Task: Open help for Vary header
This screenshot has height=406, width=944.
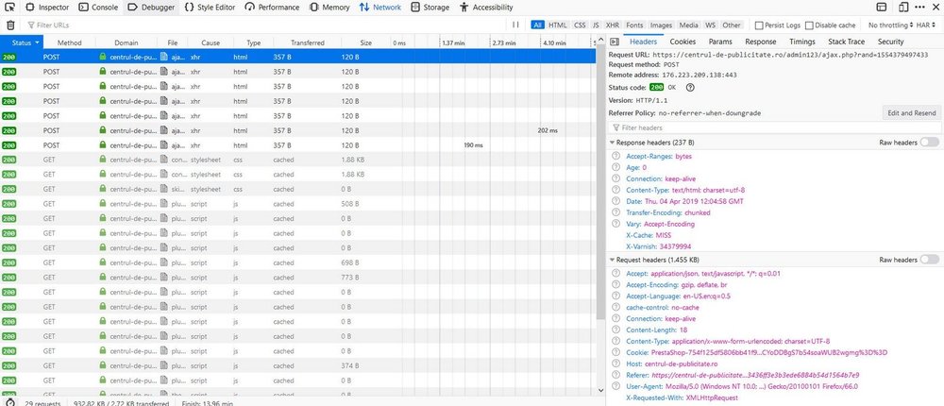Action: click(615, 224)
